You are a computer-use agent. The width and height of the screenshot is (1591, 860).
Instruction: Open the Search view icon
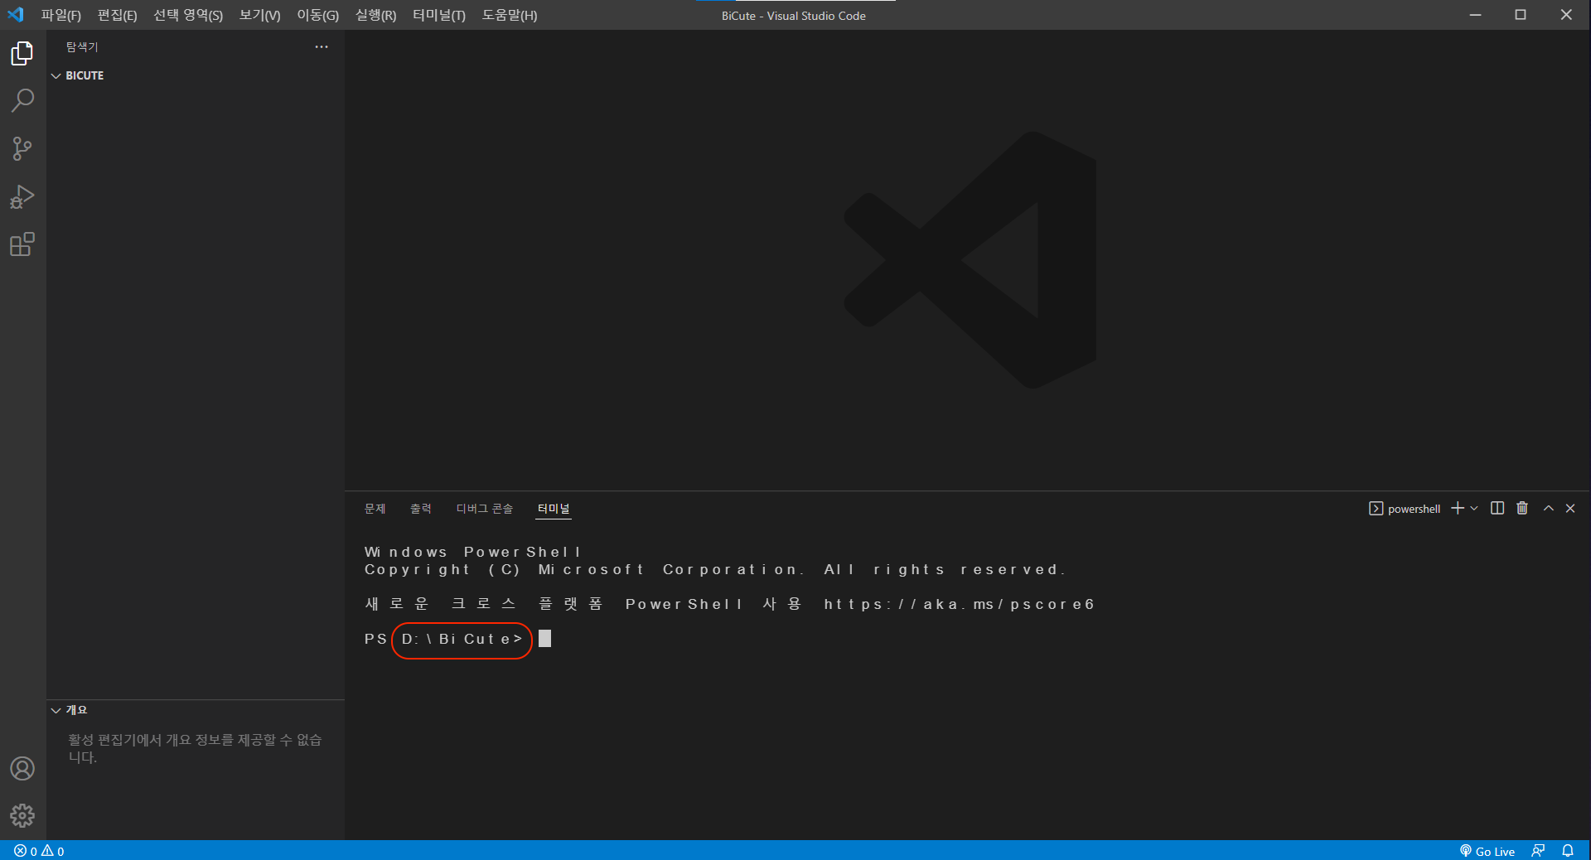point(22,101)
